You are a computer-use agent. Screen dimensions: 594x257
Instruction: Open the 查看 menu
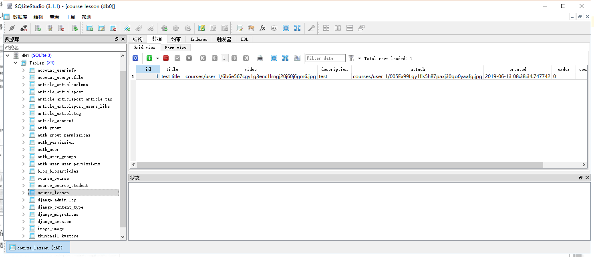coord(54,17)
